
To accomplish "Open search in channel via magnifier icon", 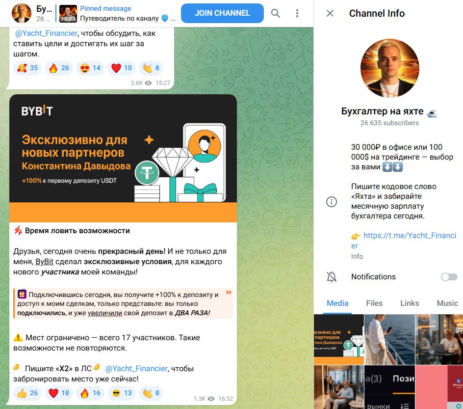I will click(276, 13).
